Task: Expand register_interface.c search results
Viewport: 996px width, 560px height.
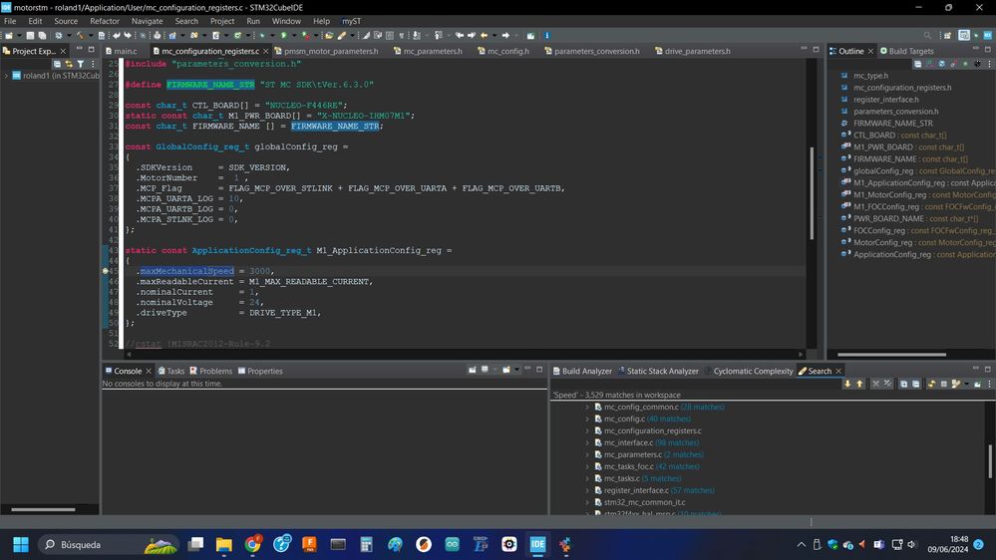Action: (x=587, y=490)
